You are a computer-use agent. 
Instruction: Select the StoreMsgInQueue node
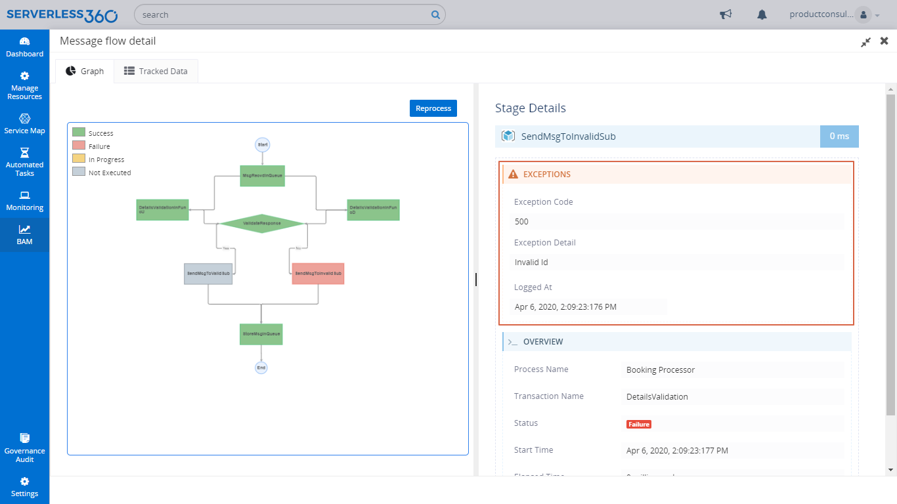pyautogui.click(x=261, y=334)
